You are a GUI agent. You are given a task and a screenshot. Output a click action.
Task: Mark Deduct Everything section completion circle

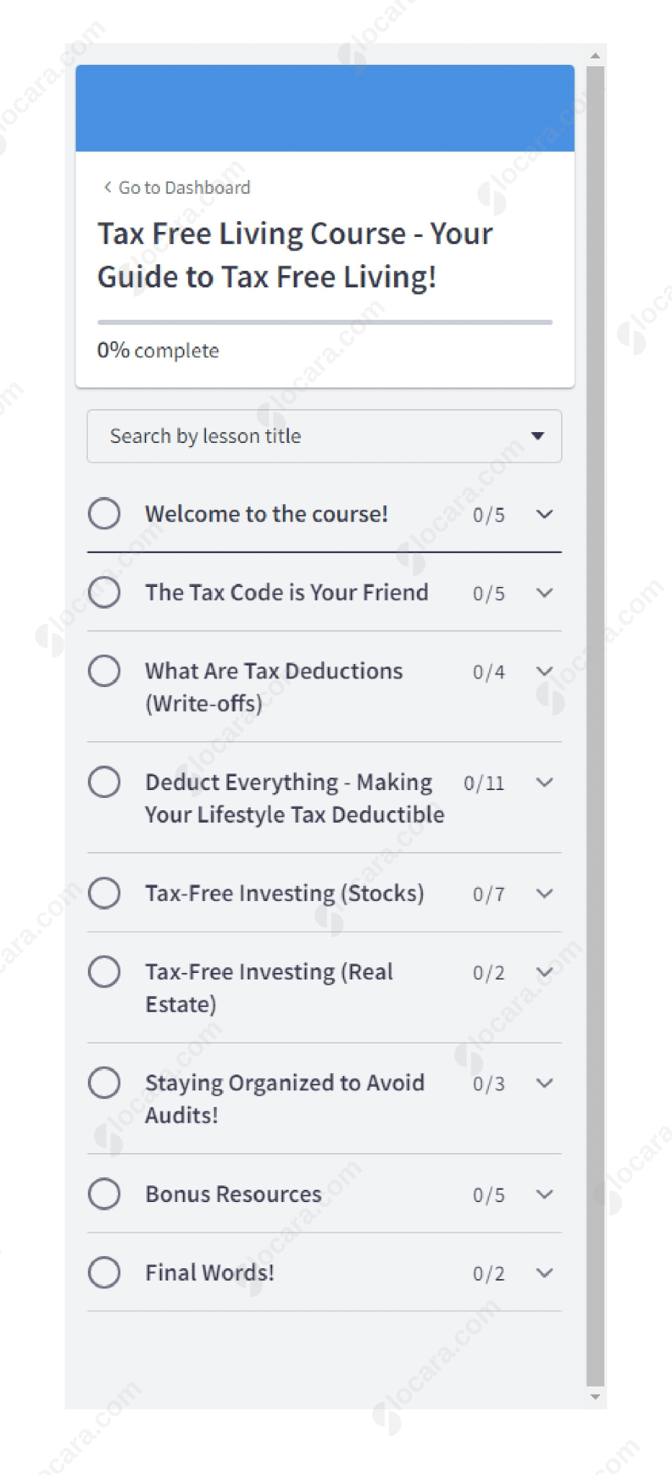click(x=104, y=781)
